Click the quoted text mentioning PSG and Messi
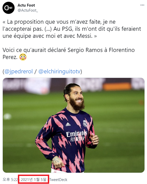147x184 pixels. click(x=72, y=29)
